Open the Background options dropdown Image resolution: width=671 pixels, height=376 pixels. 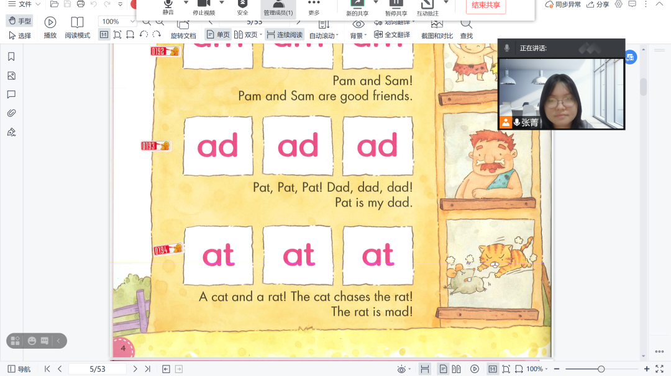click(x=366, y=35)
